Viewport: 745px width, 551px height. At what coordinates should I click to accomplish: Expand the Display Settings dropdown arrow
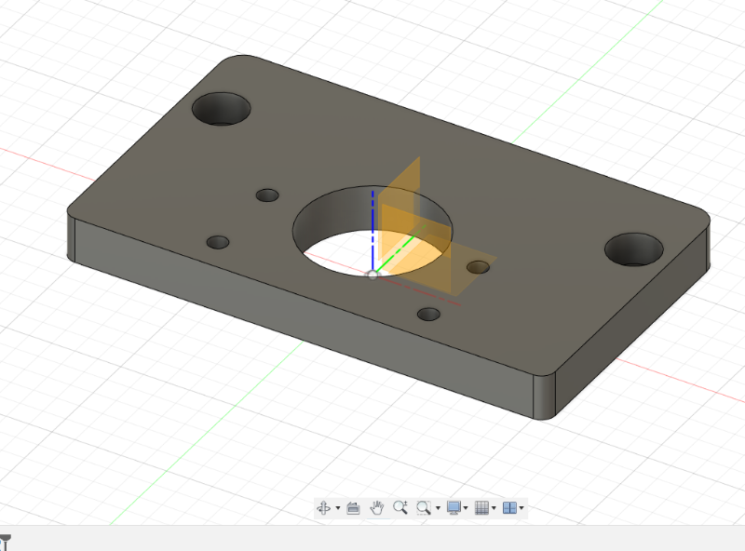467,508
